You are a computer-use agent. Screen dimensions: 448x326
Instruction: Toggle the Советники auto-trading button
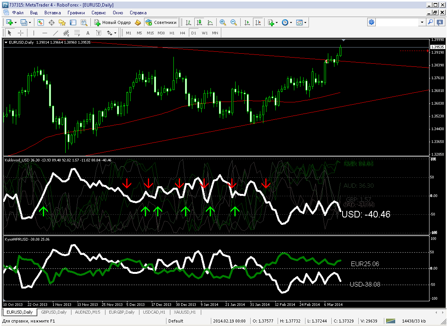click(x=161, y=22)
